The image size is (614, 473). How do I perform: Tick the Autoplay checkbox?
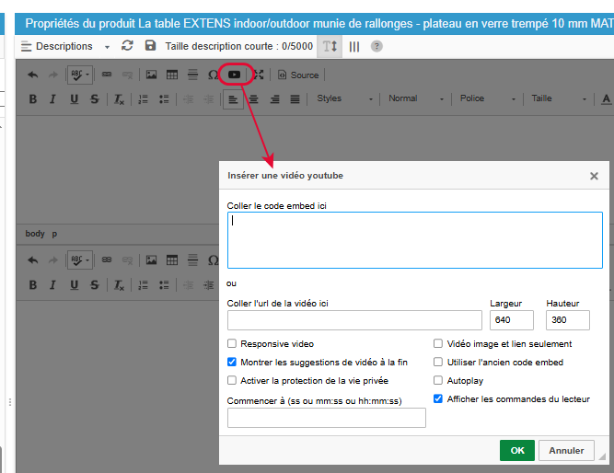click(x=438, y=381)
